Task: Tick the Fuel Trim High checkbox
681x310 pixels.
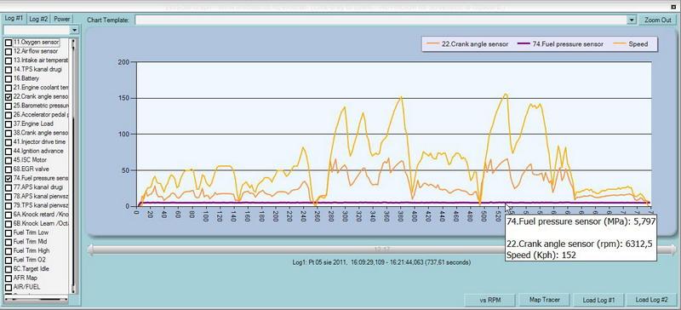Action: coord(9,251)
